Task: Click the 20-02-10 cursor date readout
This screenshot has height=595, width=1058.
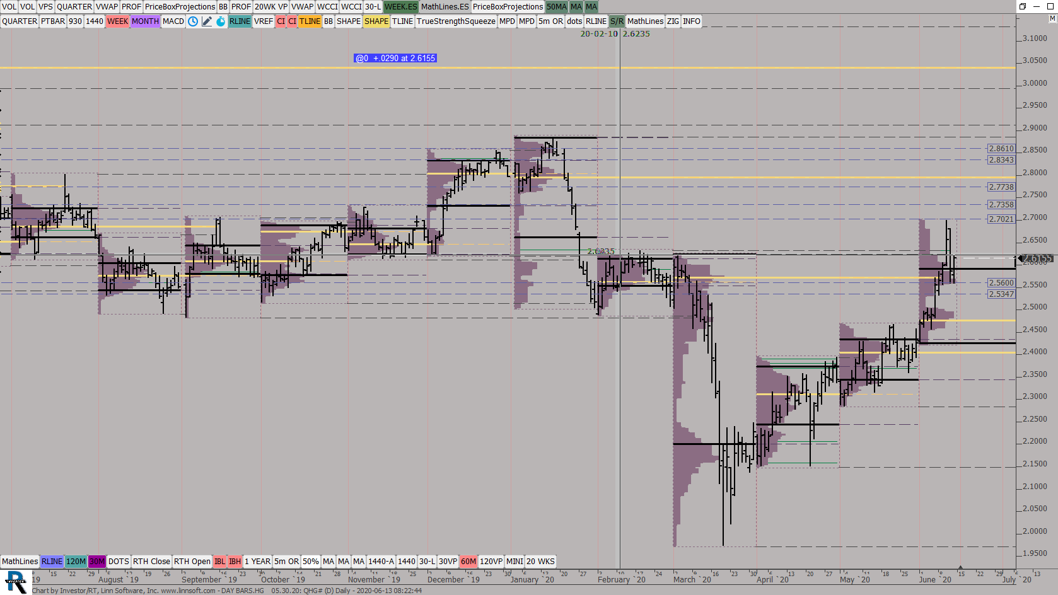Action: [599, 34]
